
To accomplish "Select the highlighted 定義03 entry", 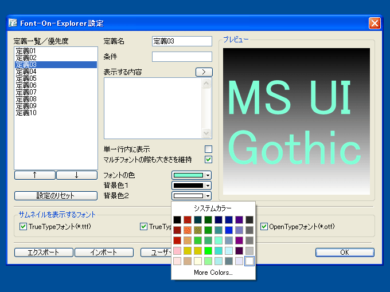I will tap(56, 65).
